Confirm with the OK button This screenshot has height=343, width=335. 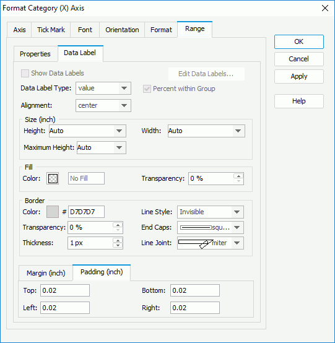tap(299, 41)
